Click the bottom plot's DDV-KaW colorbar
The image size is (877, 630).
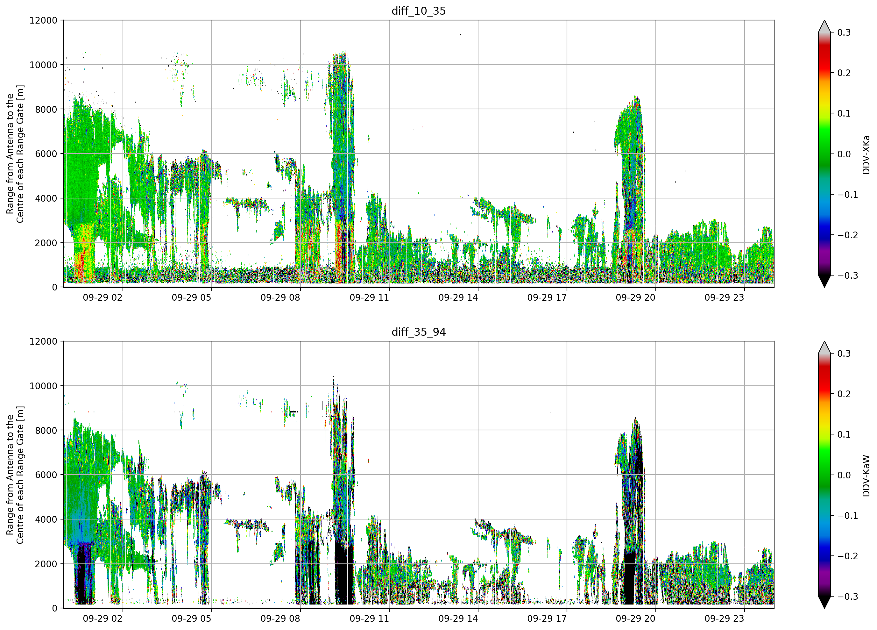point(824,475)
